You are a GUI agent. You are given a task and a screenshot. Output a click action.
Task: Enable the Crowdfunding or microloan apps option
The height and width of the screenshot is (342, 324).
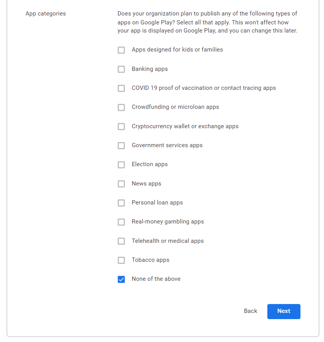click(x=121, y=107)
